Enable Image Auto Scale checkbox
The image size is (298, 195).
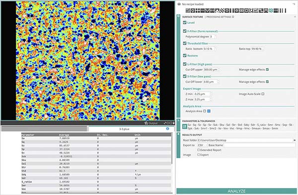[x=263, y=94]
